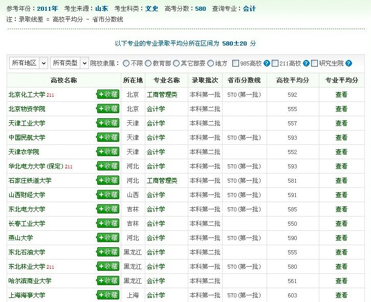
Task: Select the 教育部 radio button
Action: click(148, 63)
